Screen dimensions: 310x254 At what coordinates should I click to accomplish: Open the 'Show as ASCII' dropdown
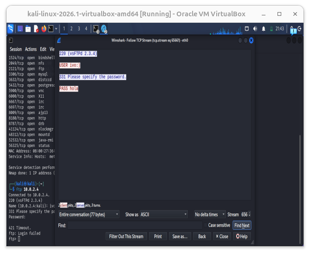click(163, 214)
